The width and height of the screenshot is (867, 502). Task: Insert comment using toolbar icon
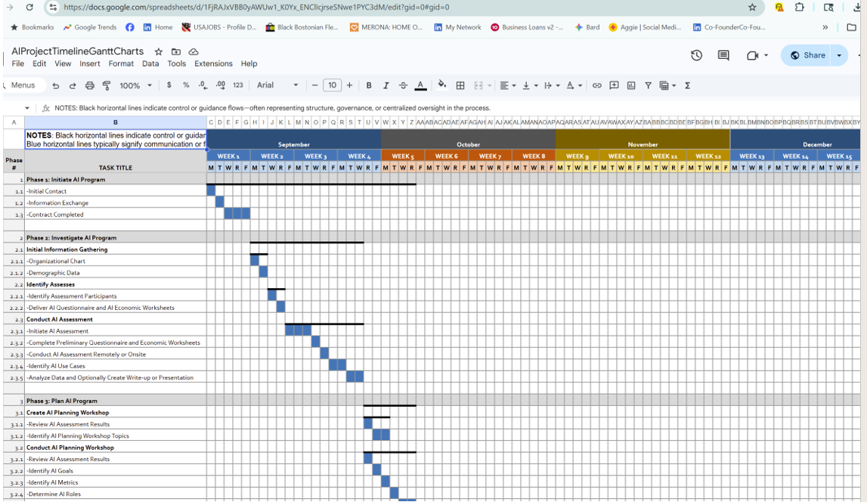coord(614,85)
